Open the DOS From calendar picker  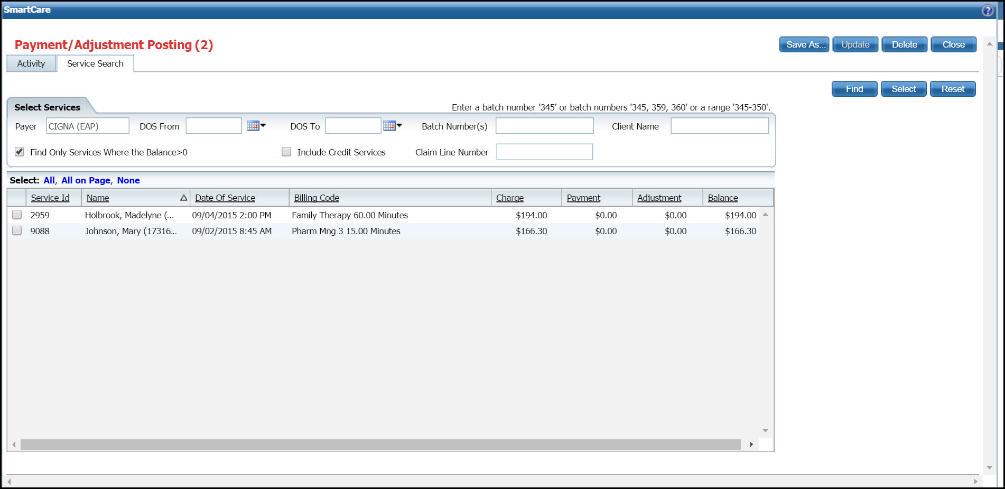pyautogui.click(x=256, y=126)
